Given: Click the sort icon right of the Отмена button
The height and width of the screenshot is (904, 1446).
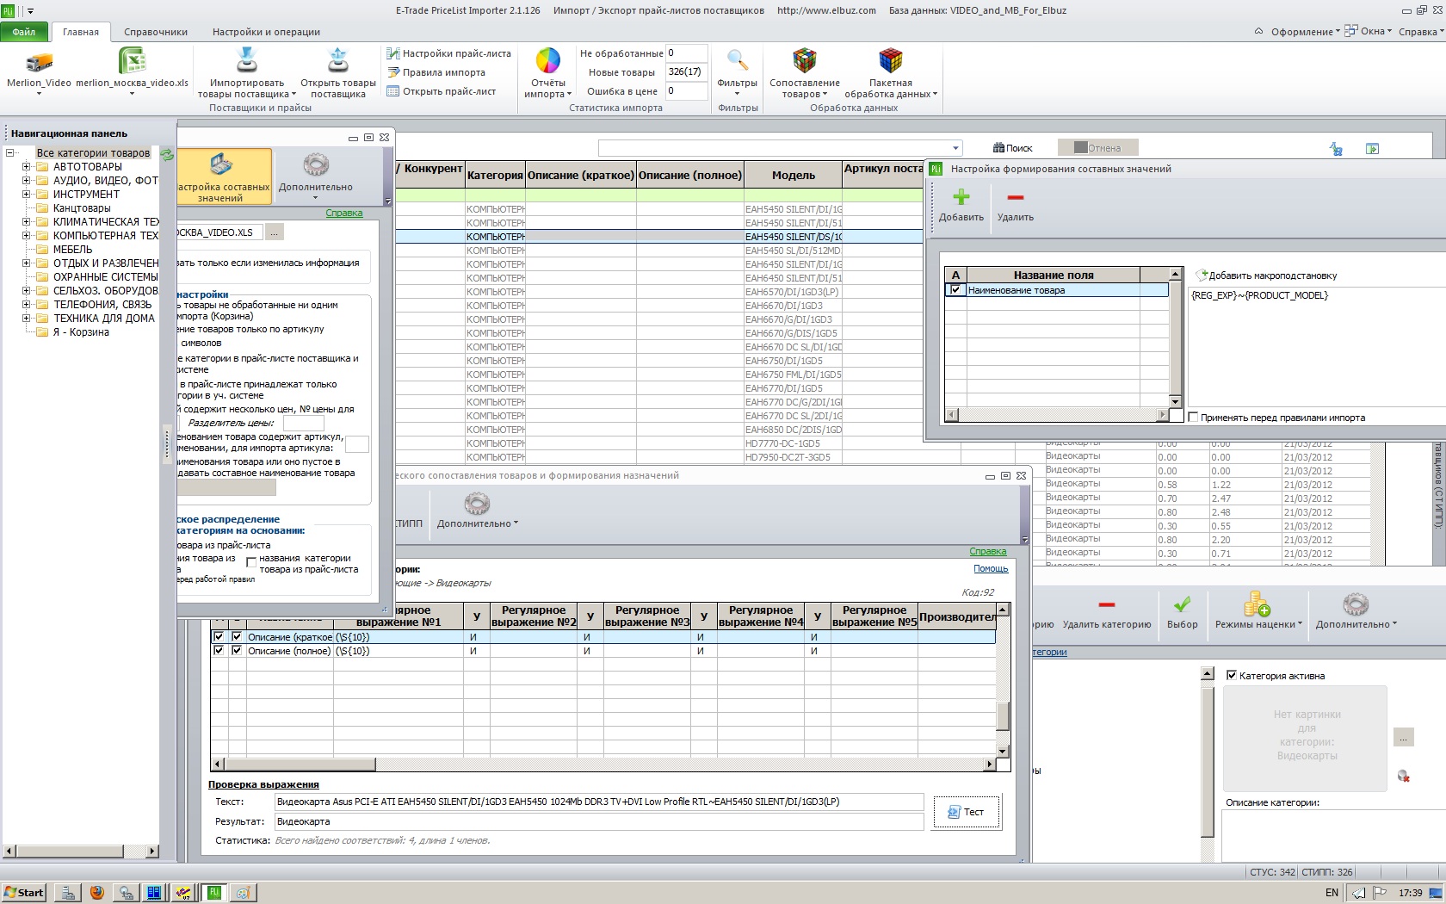Looking at the screenshot, I should click(x=1336, y=148).
